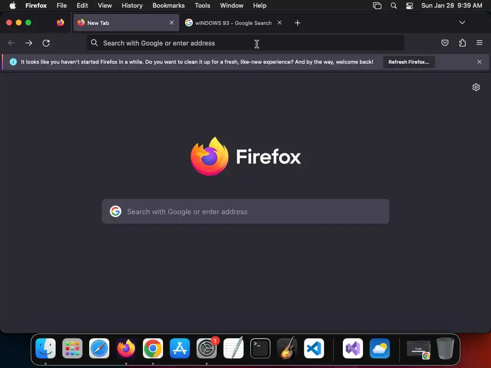
Task: Open Visual Studio from the Dock
Action: pos(353,348)
